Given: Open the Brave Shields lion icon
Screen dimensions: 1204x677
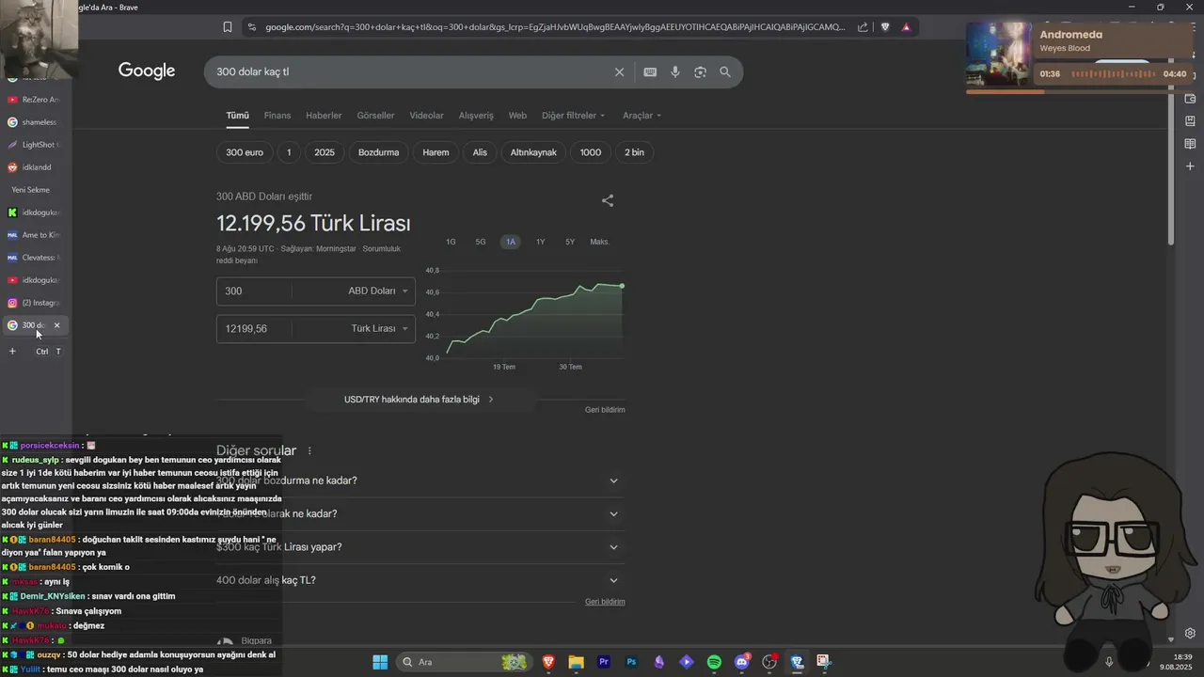Looking at the screenshot, I should coord(885,27).
